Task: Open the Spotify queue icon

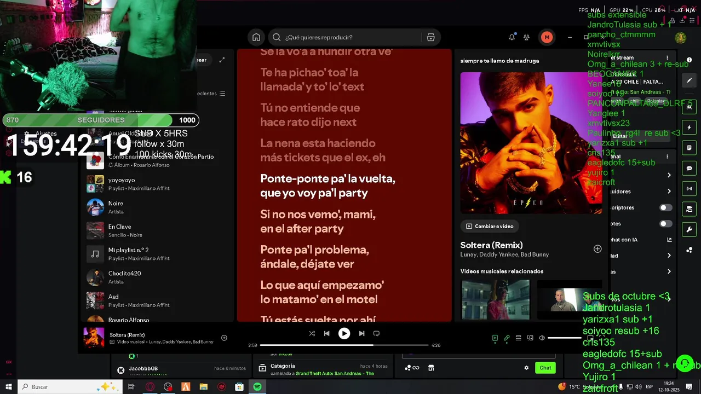Action: click(518, 338)
